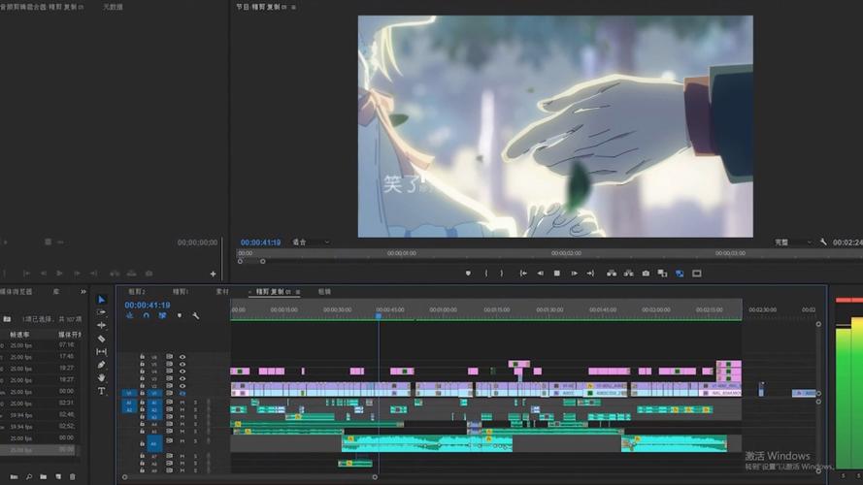Open the 元数据 panel tab
863x485 pixels.
click(x=113, y=7)
